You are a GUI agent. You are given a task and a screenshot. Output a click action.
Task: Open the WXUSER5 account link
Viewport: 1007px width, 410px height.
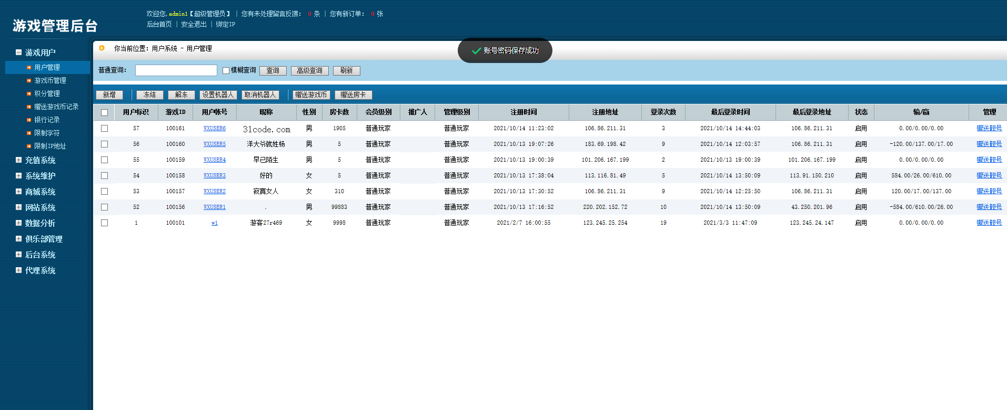(x=214, y=144)
